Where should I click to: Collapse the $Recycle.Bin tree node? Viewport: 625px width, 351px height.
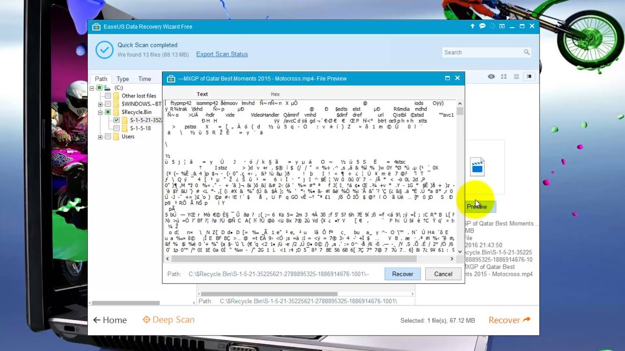point(100,112)
